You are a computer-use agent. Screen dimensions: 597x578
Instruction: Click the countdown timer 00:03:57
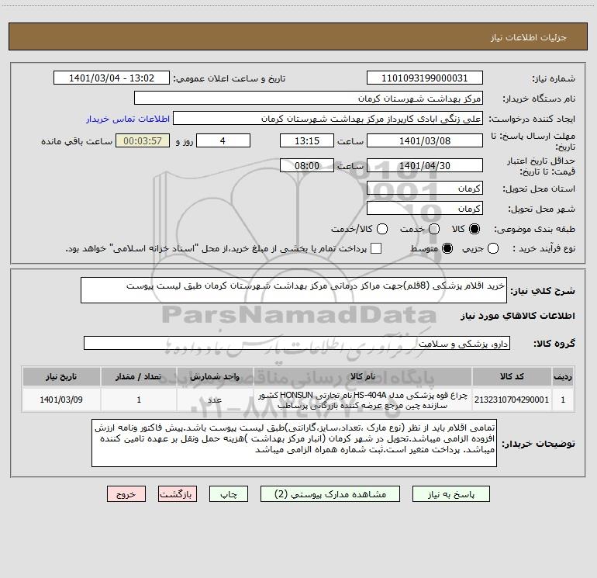143,140
